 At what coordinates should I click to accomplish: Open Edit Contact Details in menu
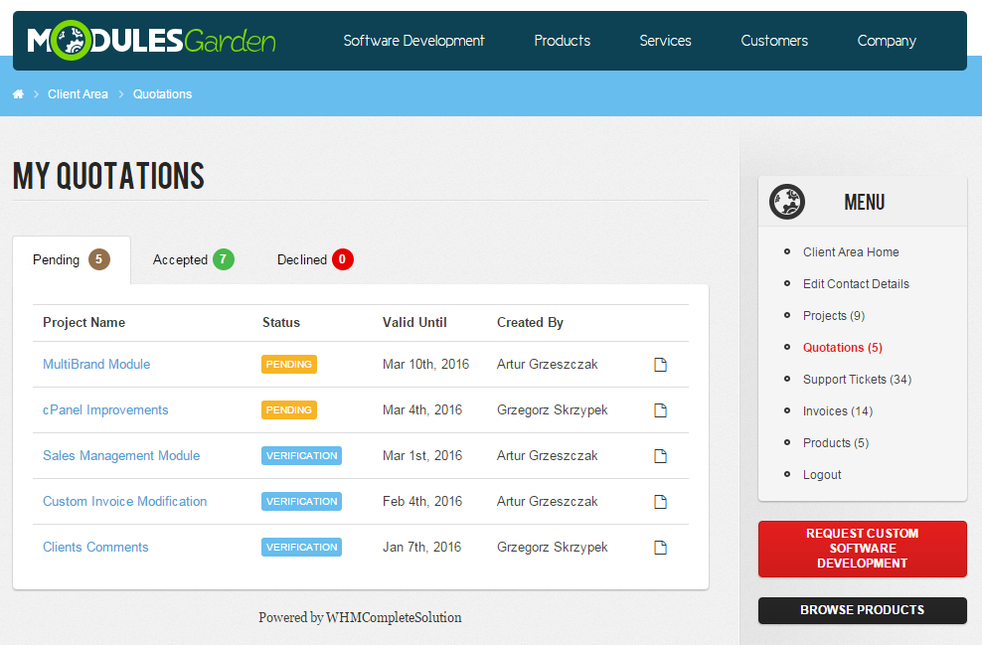pos(856,283)
